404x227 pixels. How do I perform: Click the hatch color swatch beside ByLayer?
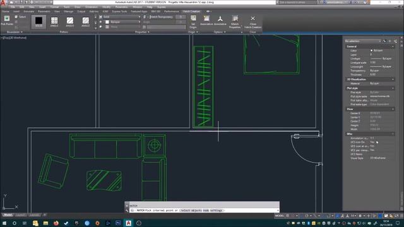pyautogui.click(x=107, y=22)
